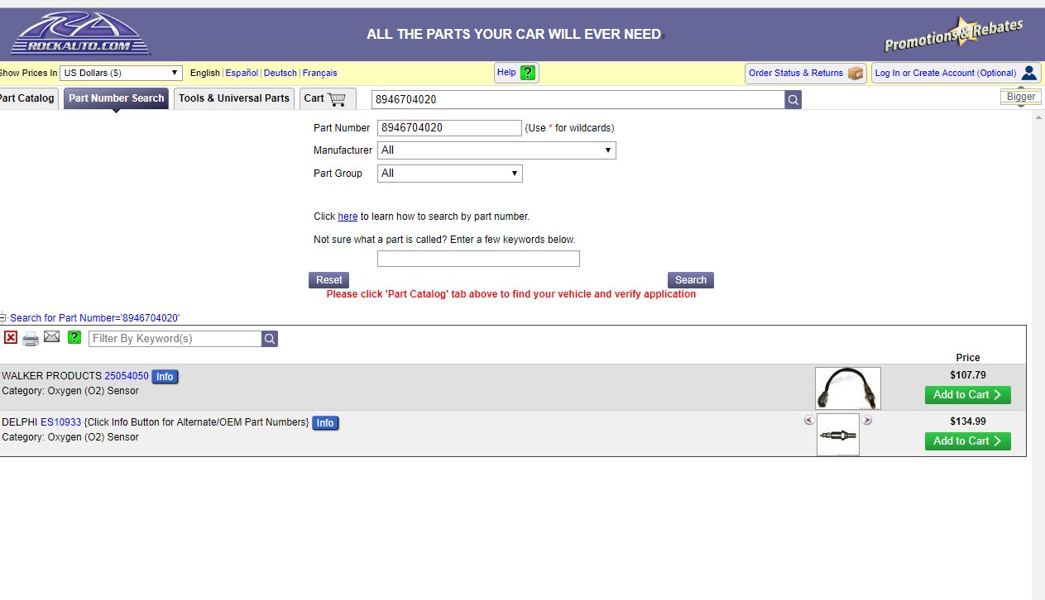The width and height of the screenshot is (1045, 600).
Task: Focus the Part Number input field
Action: [x=450, y=128]
